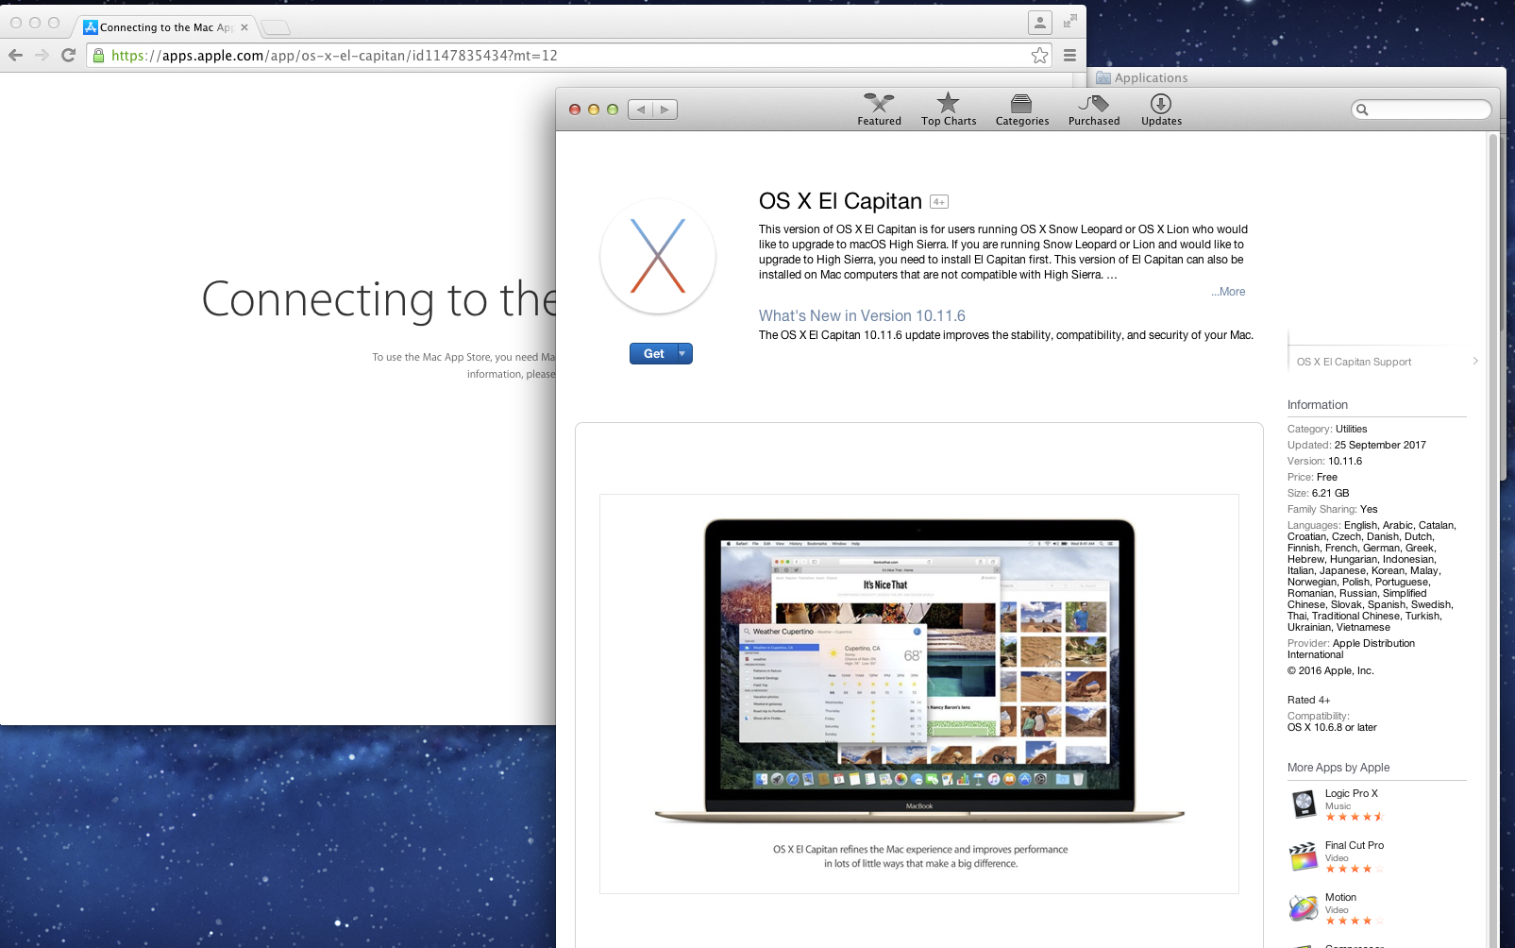
Task: Reload the page in Chrome
Action: (68, 55)
